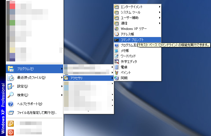Click the 外字エディタ icon
The image size is (211, 136).
(x=117, y=62)
